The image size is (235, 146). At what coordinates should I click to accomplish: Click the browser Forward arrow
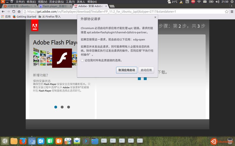(x=8, y=11)
